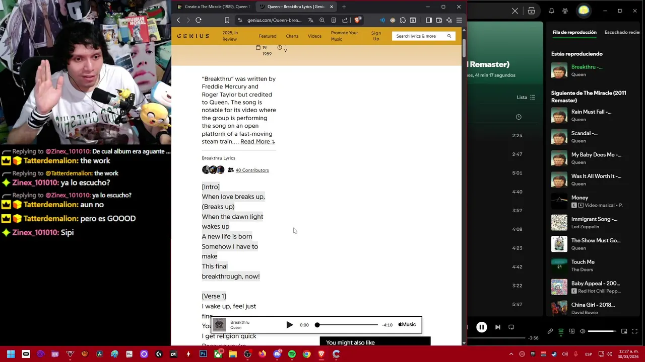The image size is (645, 362).
Task: Open the Lista view options dropdown
Action: pos(526,98)
